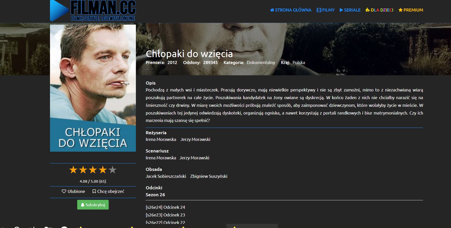Screen dimensions: 451x228
Task: Open the Dla Dzieci section
Action: [379, 10]
